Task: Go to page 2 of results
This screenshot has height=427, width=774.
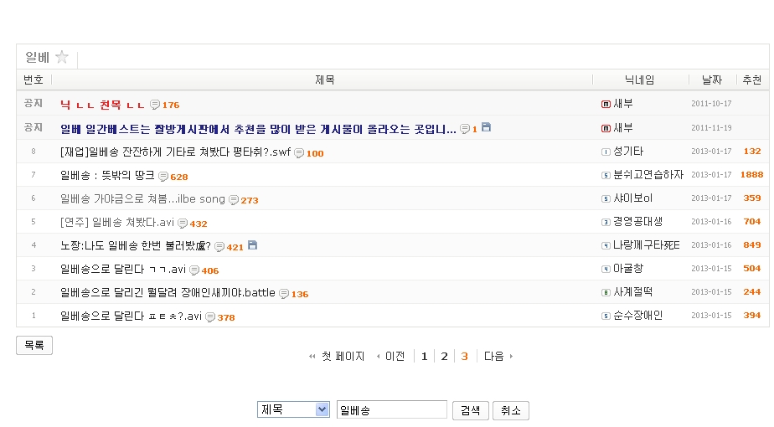Action: click(x=444, y=356)
